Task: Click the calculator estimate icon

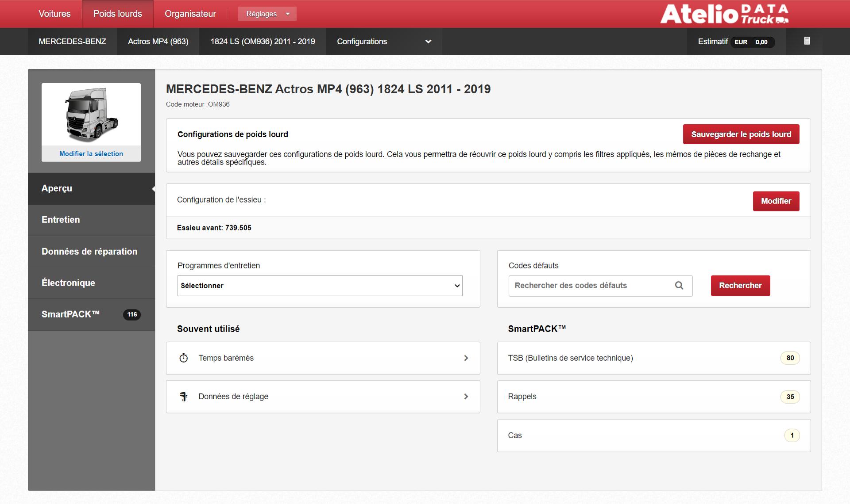Action: click(x=807, y=41)
